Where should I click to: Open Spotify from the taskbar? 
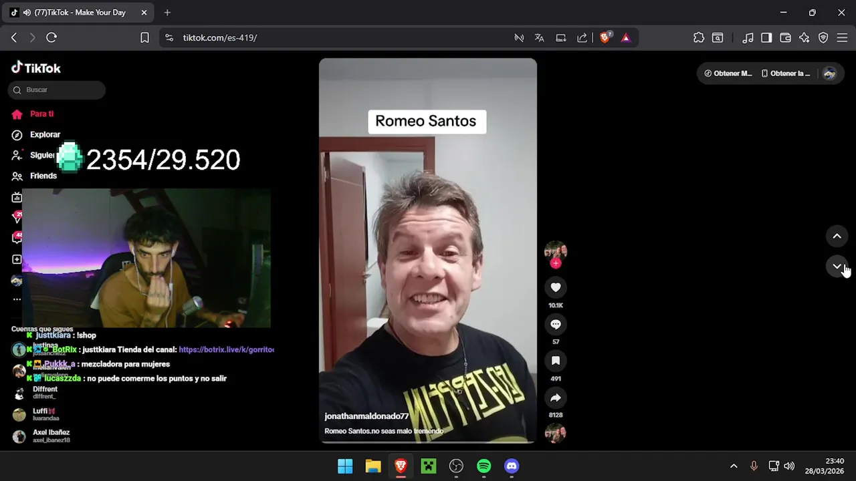pos(484,466)
